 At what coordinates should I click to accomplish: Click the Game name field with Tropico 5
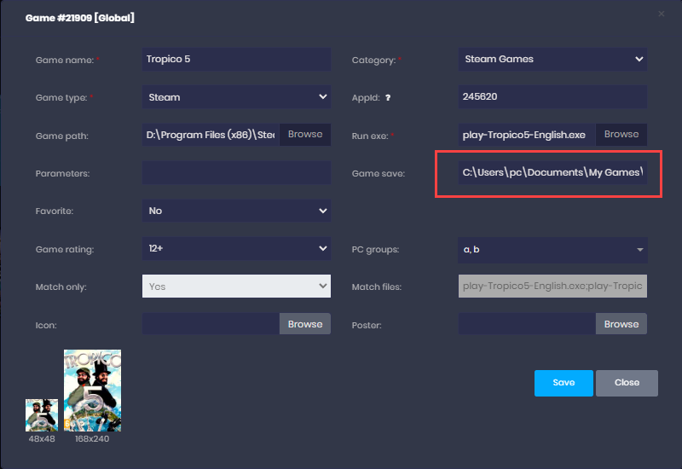click(x=236, y=60)
